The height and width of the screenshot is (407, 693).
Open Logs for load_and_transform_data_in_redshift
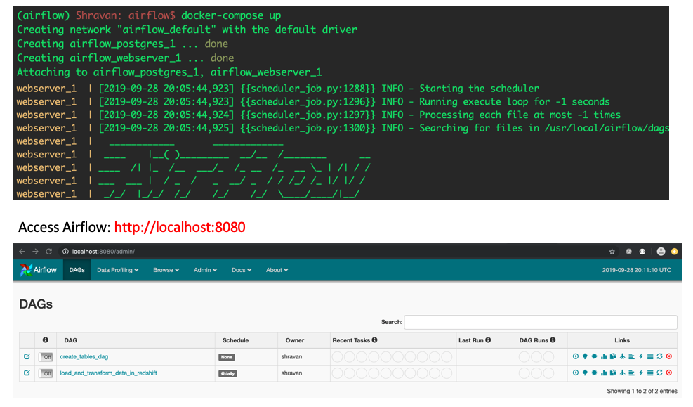(x=650, y=373)
